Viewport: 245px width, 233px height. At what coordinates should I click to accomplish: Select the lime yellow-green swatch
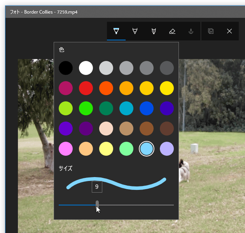point(66,108)
